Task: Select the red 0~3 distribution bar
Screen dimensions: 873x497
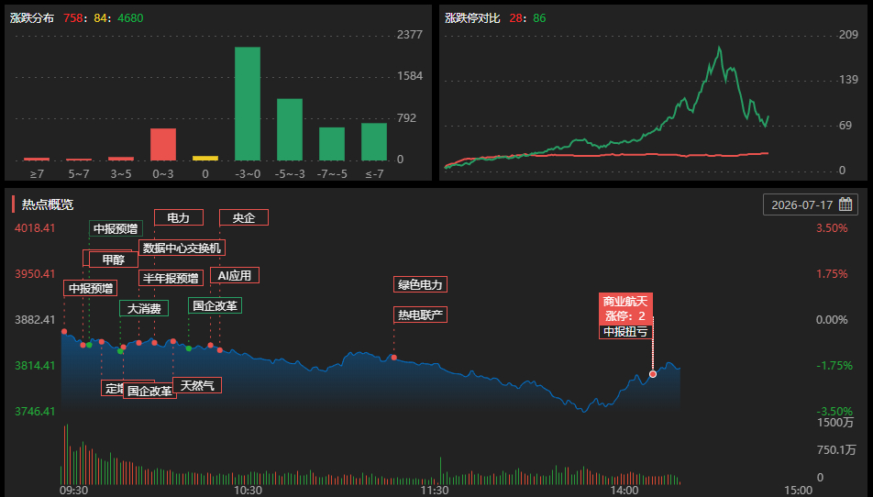Action: [163, 145]
